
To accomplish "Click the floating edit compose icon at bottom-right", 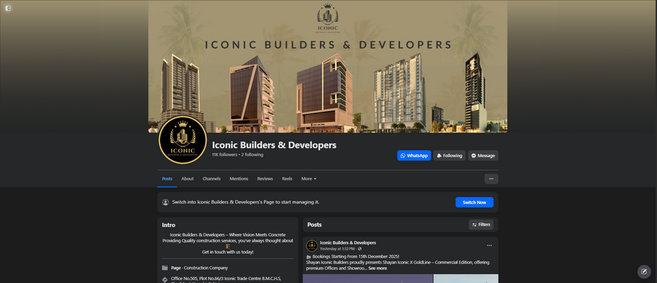I will [x=644, y=272].
